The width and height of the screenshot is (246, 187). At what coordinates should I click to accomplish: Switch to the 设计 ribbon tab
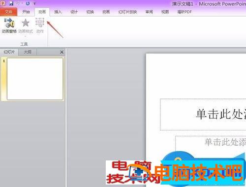tap(74, 12)
